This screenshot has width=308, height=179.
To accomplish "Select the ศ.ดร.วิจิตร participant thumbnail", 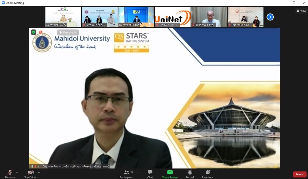I will point(209,17).
